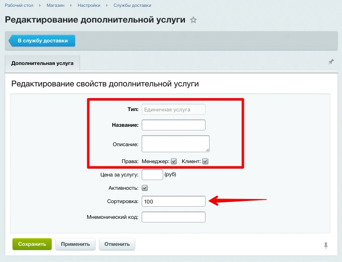Disable the Активность checkbox
This screenshot has height=262, width=342.
(144, 188)
